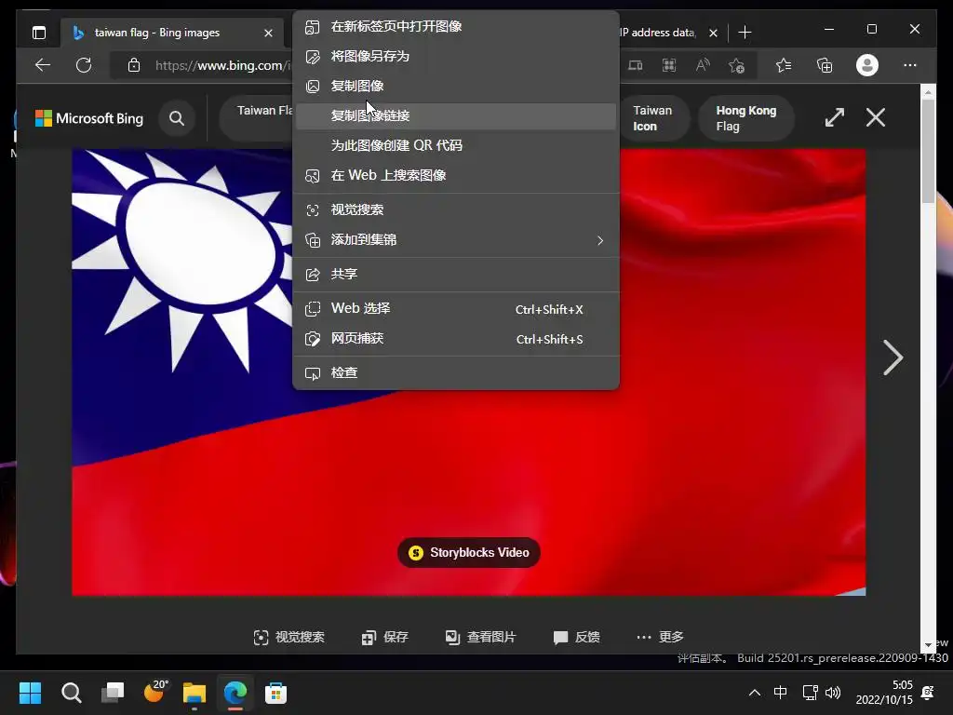This screenshot has width=953, height=715.
Task: Click the Bing search magnifier icon
Action: 177,118
